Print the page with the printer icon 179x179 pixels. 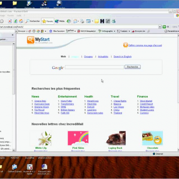point(82,21)
